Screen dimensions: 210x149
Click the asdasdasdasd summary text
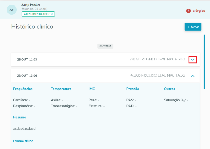(24, 128)
